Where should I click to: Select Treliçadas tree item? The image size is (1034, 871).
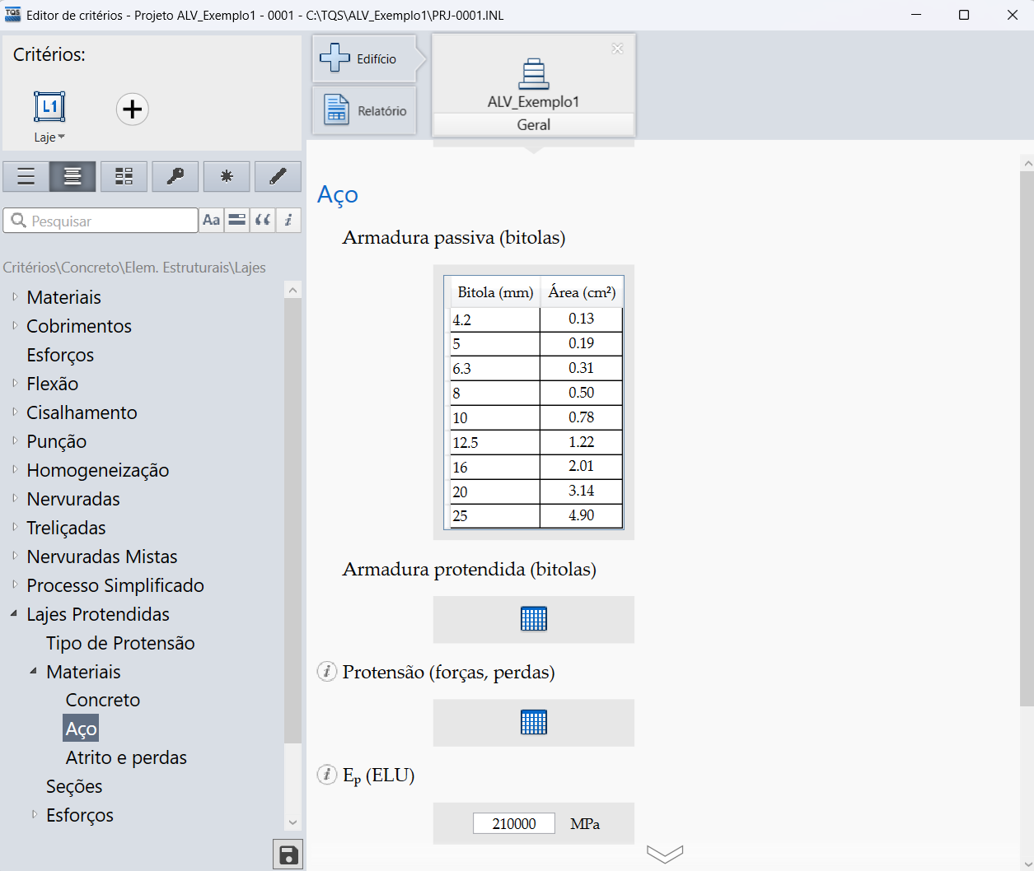[x=66, y=528]
